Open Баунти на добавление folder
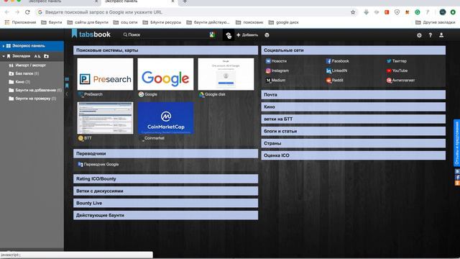The width and height of the screenshot is (460, 259). point(35,90)
